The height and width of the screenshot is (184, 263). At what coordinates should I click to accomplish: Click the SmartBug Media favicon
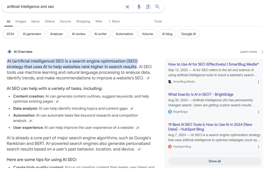[170, 81]
